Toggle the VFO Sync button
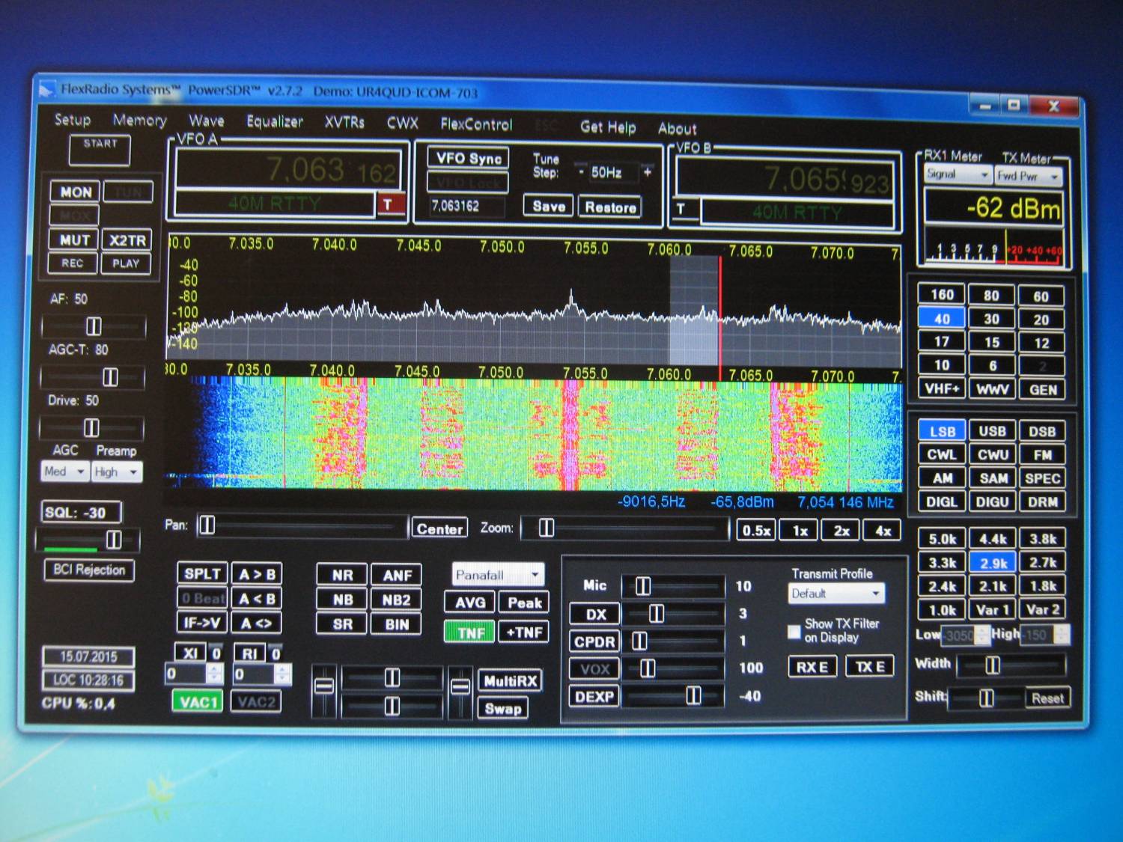 (x=469, y=159)
